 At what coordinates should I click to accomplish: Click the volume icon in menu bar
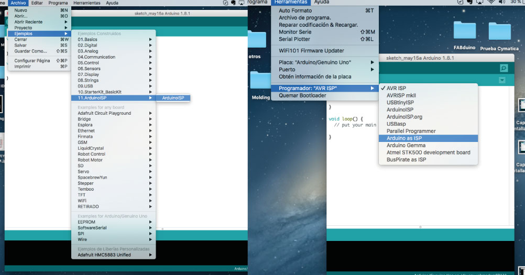[502, 2]
